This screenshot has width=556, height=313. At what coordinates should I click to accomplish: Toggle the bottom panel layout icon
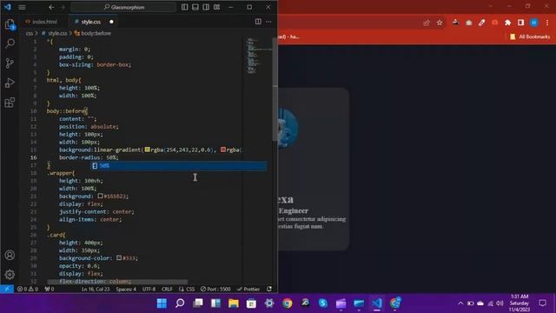click(195, 7)
